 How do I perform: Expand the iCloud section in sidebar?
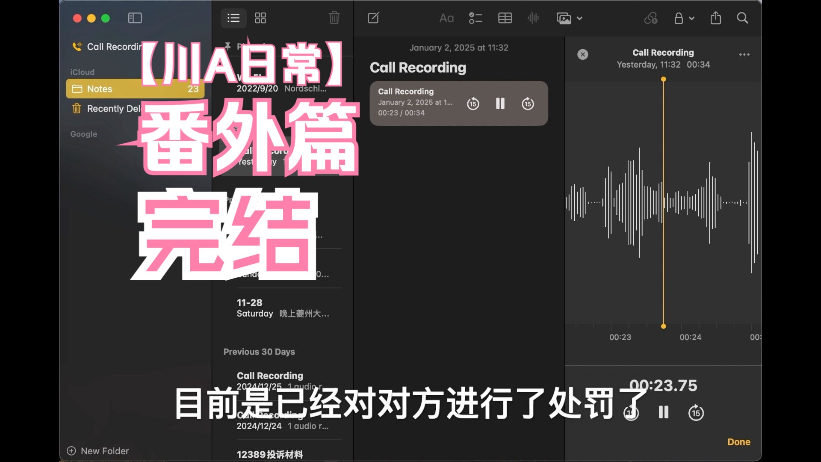coord(82,71)
